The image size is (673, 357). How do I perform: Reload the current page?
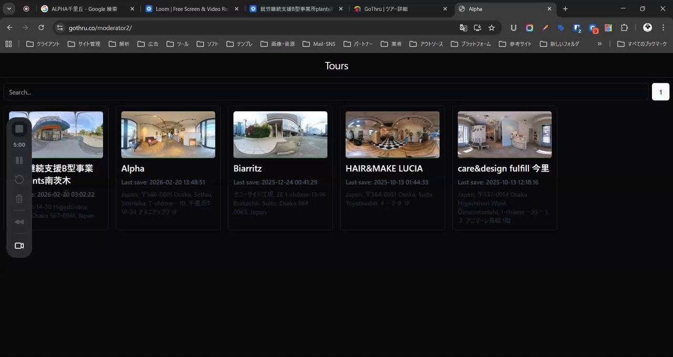[41, 27]
